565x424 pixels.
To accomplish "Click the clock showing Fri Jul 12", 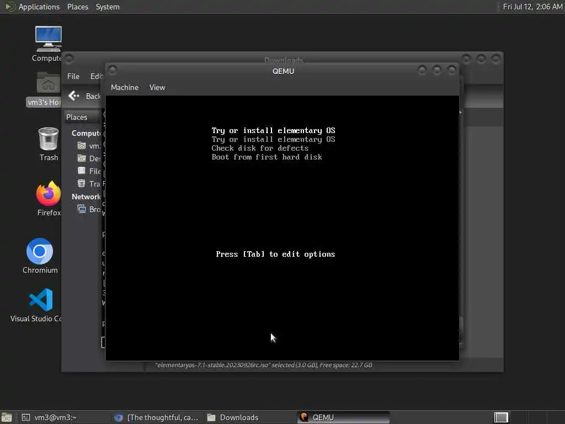I will 532,7.
